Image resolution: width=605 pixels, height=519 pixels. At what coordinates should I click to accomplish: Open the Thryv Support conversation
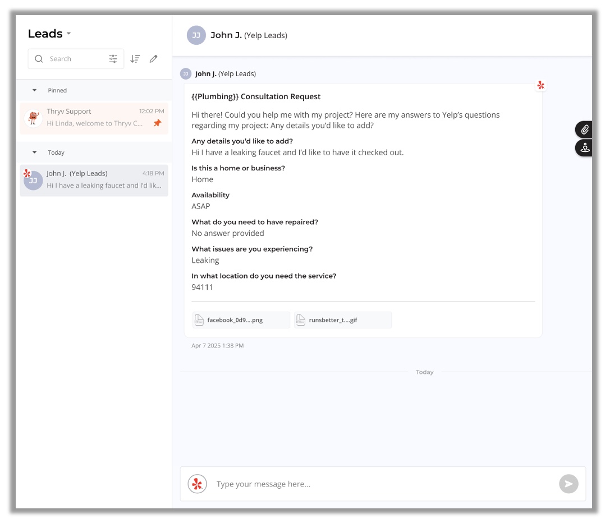pos(94,118)
